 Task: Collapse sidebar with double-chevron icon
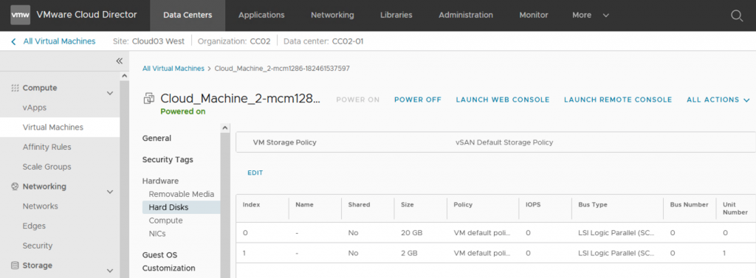pyautogui.click(x=120, y=60)
